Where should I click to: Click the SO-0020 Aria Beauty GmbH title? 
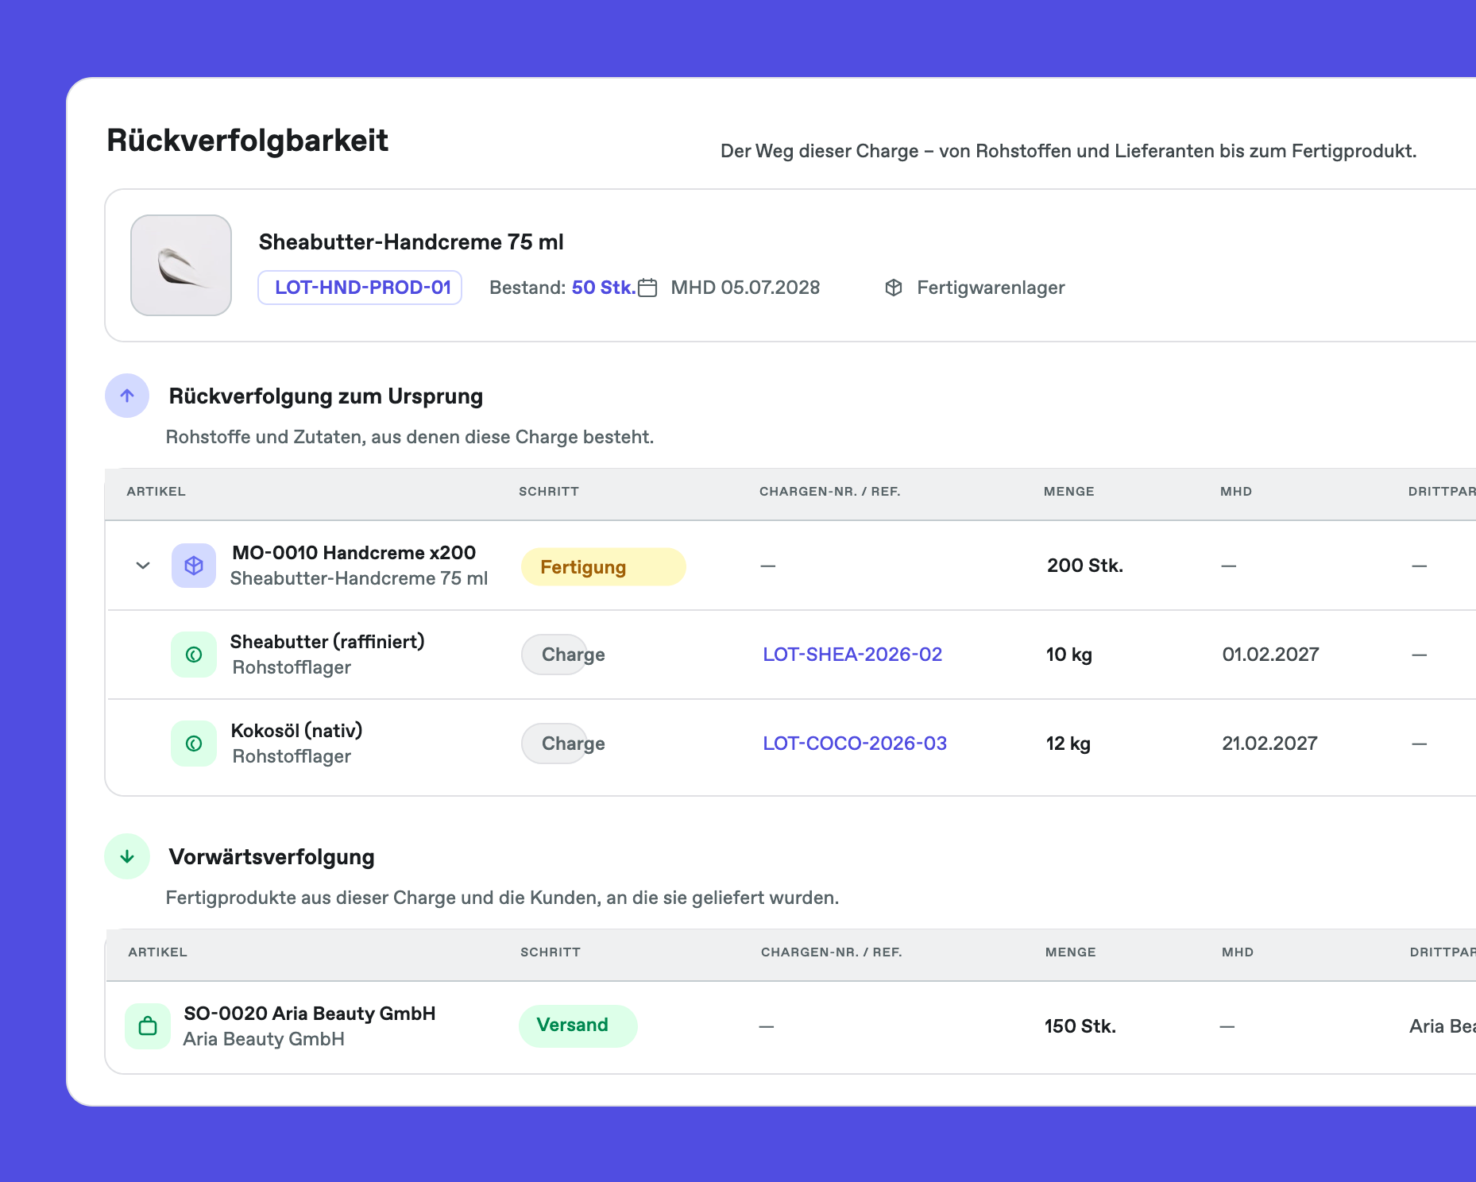tap(310, 1014)
